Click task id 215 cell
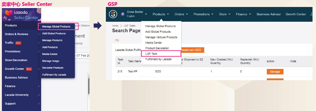 pyautogui.click(x=120, y=72)
